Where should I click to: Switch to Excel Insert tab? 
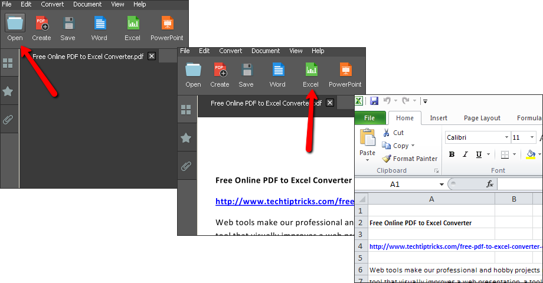tap(439, 118)
